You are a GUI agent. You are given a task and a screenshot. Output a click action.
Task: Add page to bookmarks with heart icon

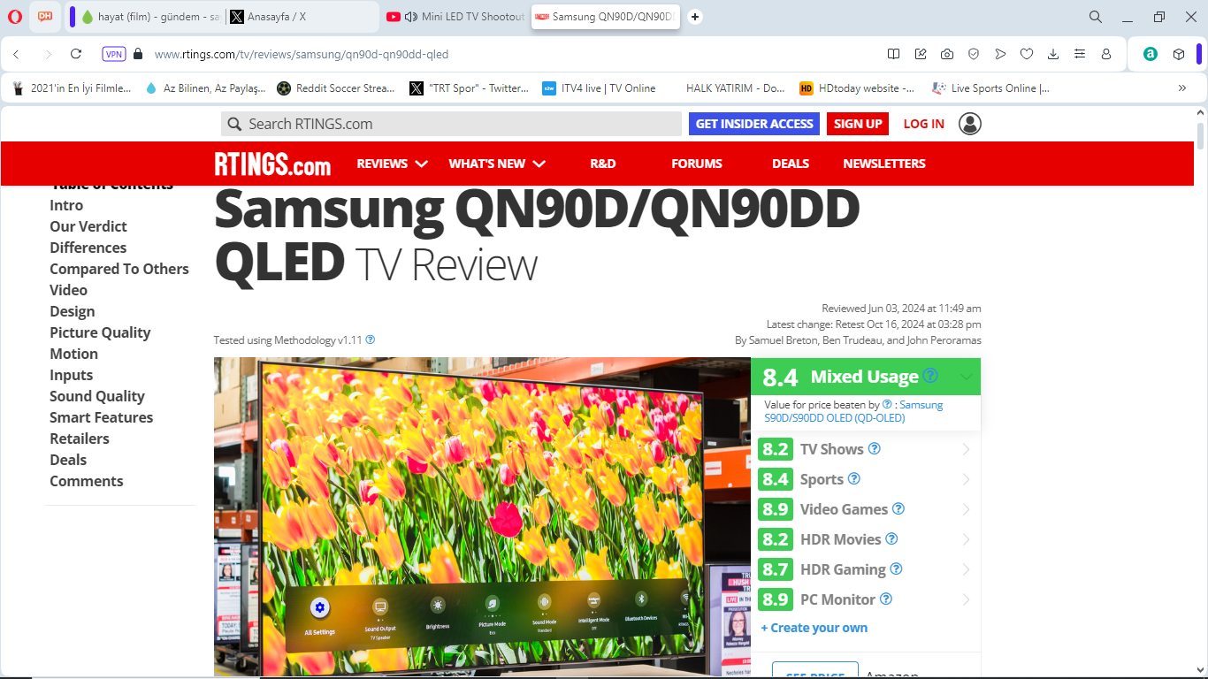click(x=1027, y=54)
